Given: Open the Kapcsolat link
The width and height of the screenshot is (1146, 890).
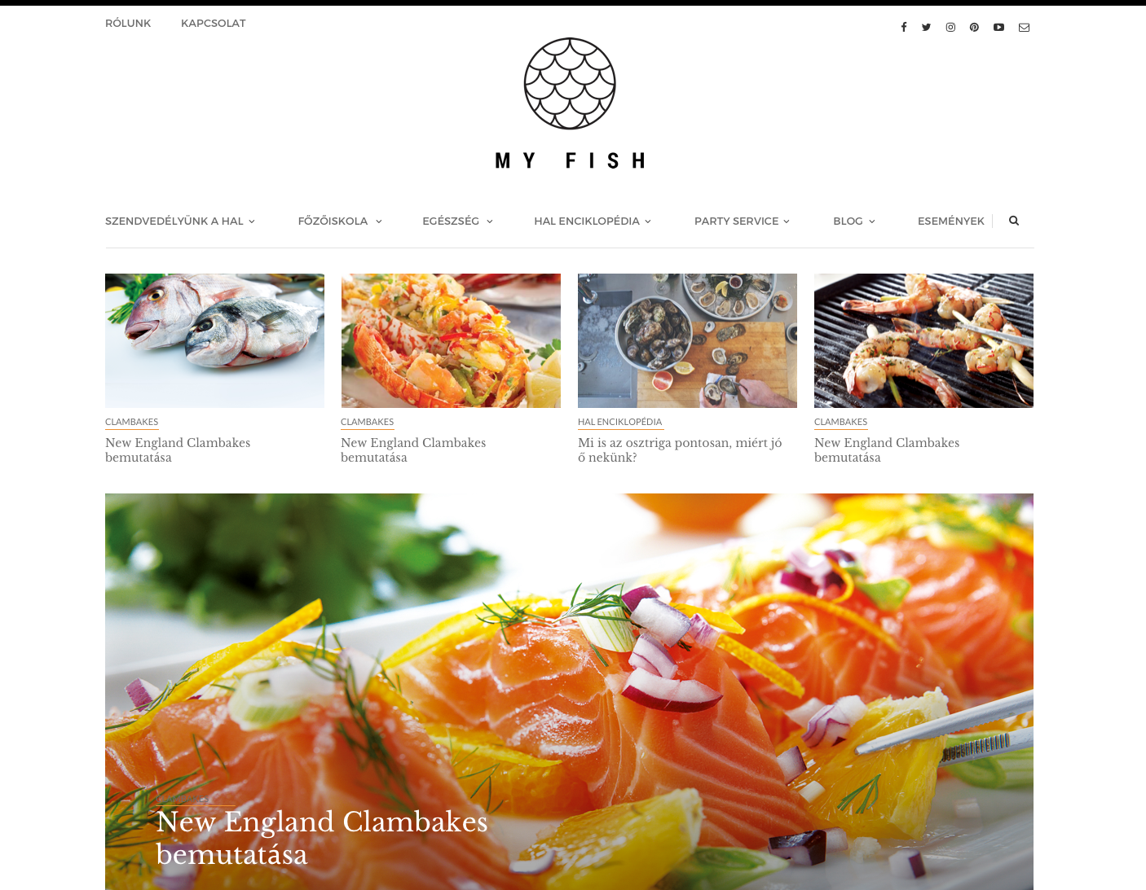Looking at the screenshot, I should 214,23.
